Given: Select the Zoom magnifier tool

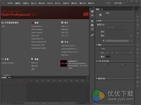Looking at the screenshot, I should point(138,86).
